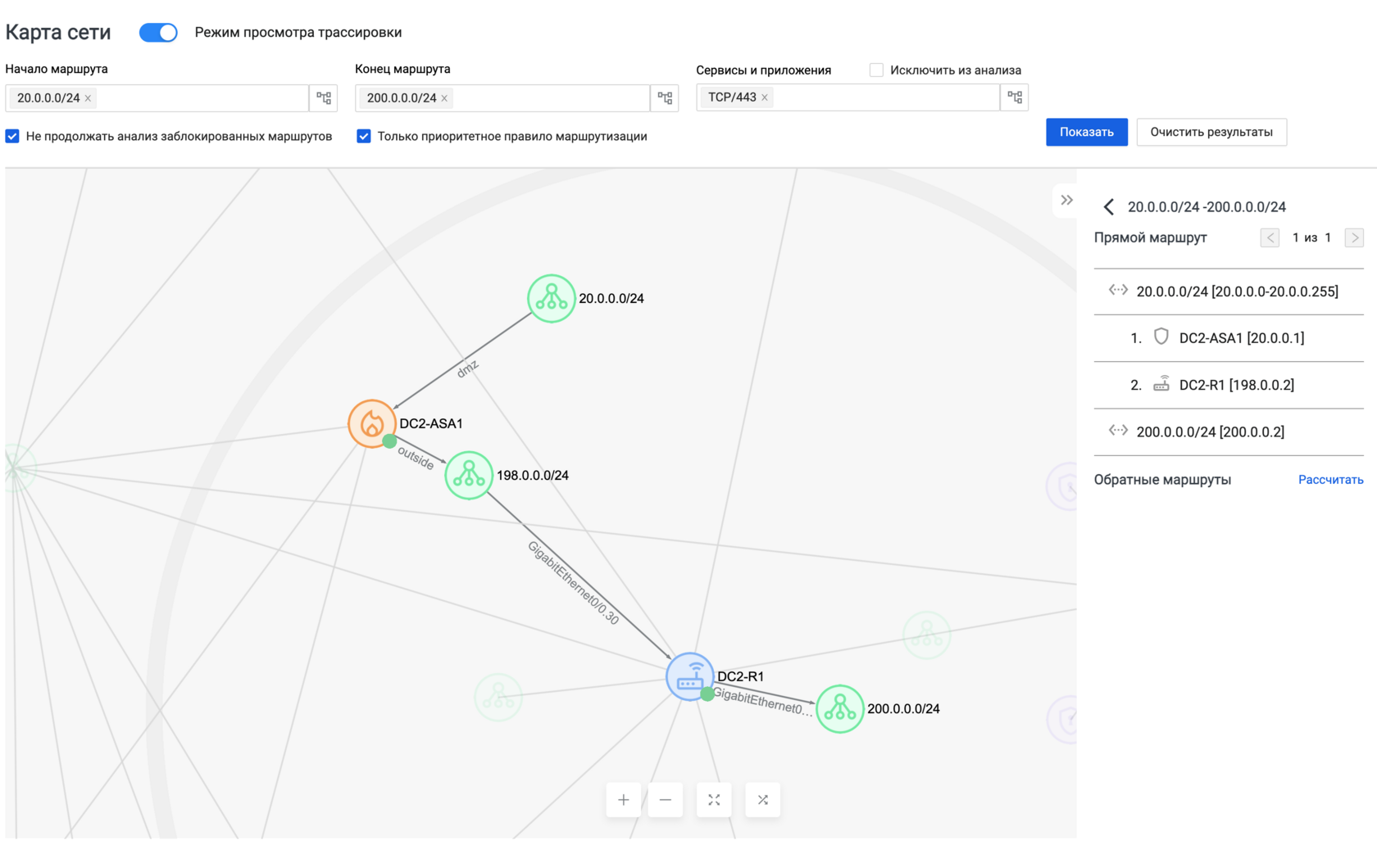Screen dimensions: 1377x845
Task: Click the 'outside' interface label on the map
Action: coord(416,459)
